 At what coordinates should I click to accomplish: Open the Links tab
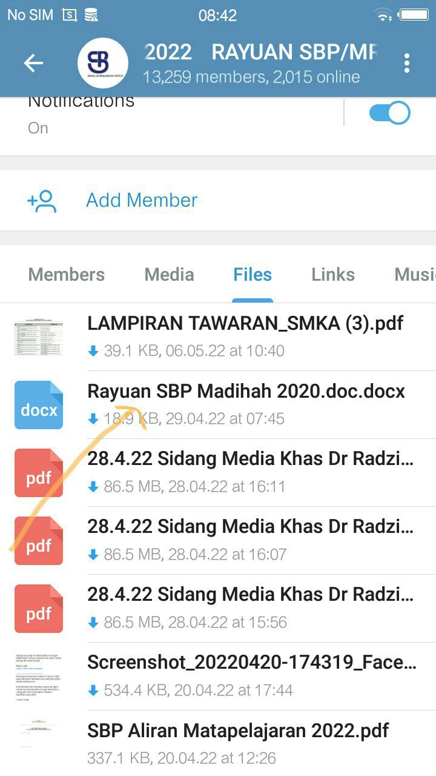tap(332, 275)
